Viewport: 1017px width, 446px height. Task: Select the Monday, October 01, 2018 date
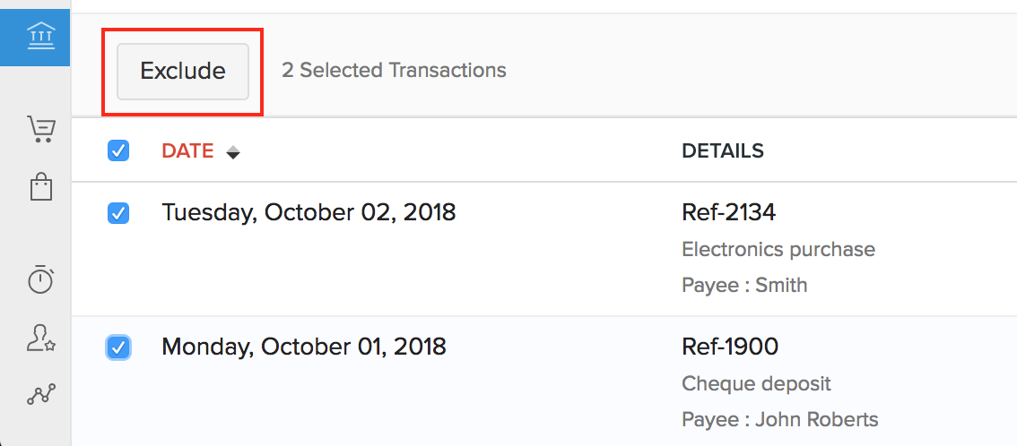click(304, 346)
